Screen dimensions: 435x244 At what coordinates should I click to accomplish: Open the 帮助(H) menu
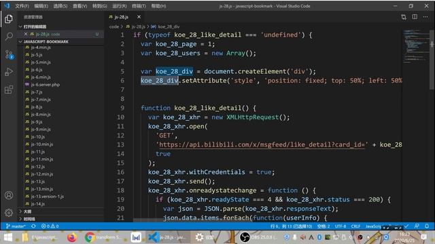click(x=158, y=6)
